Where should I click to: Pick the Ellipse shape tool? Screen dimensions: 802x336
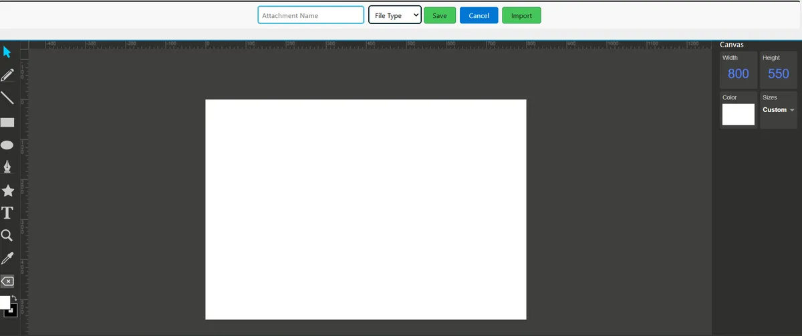(7, 145)
